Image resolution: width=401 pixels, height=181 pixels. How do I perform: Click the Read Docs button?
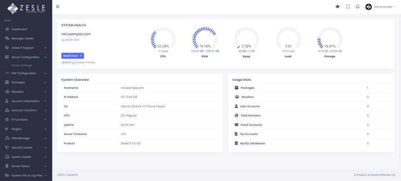pos(72,56)
